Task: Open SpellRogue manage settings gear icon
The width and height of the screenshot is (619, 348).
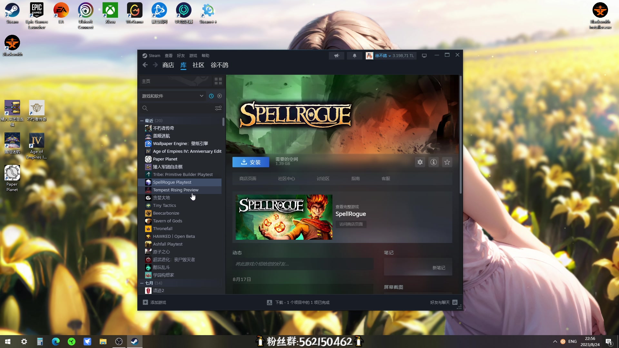Action: coord(420,162)
